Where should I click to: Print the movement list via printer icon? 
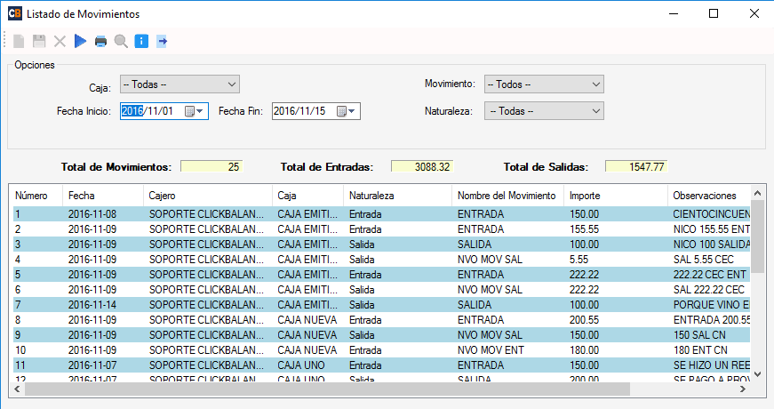(x=100, y=42)
